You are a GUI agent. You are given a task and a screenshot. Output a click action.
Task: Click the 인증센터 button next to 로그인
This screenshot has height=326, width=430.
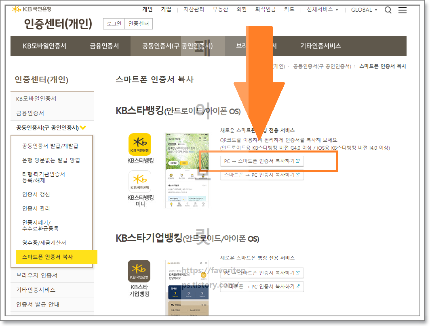(139, 24)
